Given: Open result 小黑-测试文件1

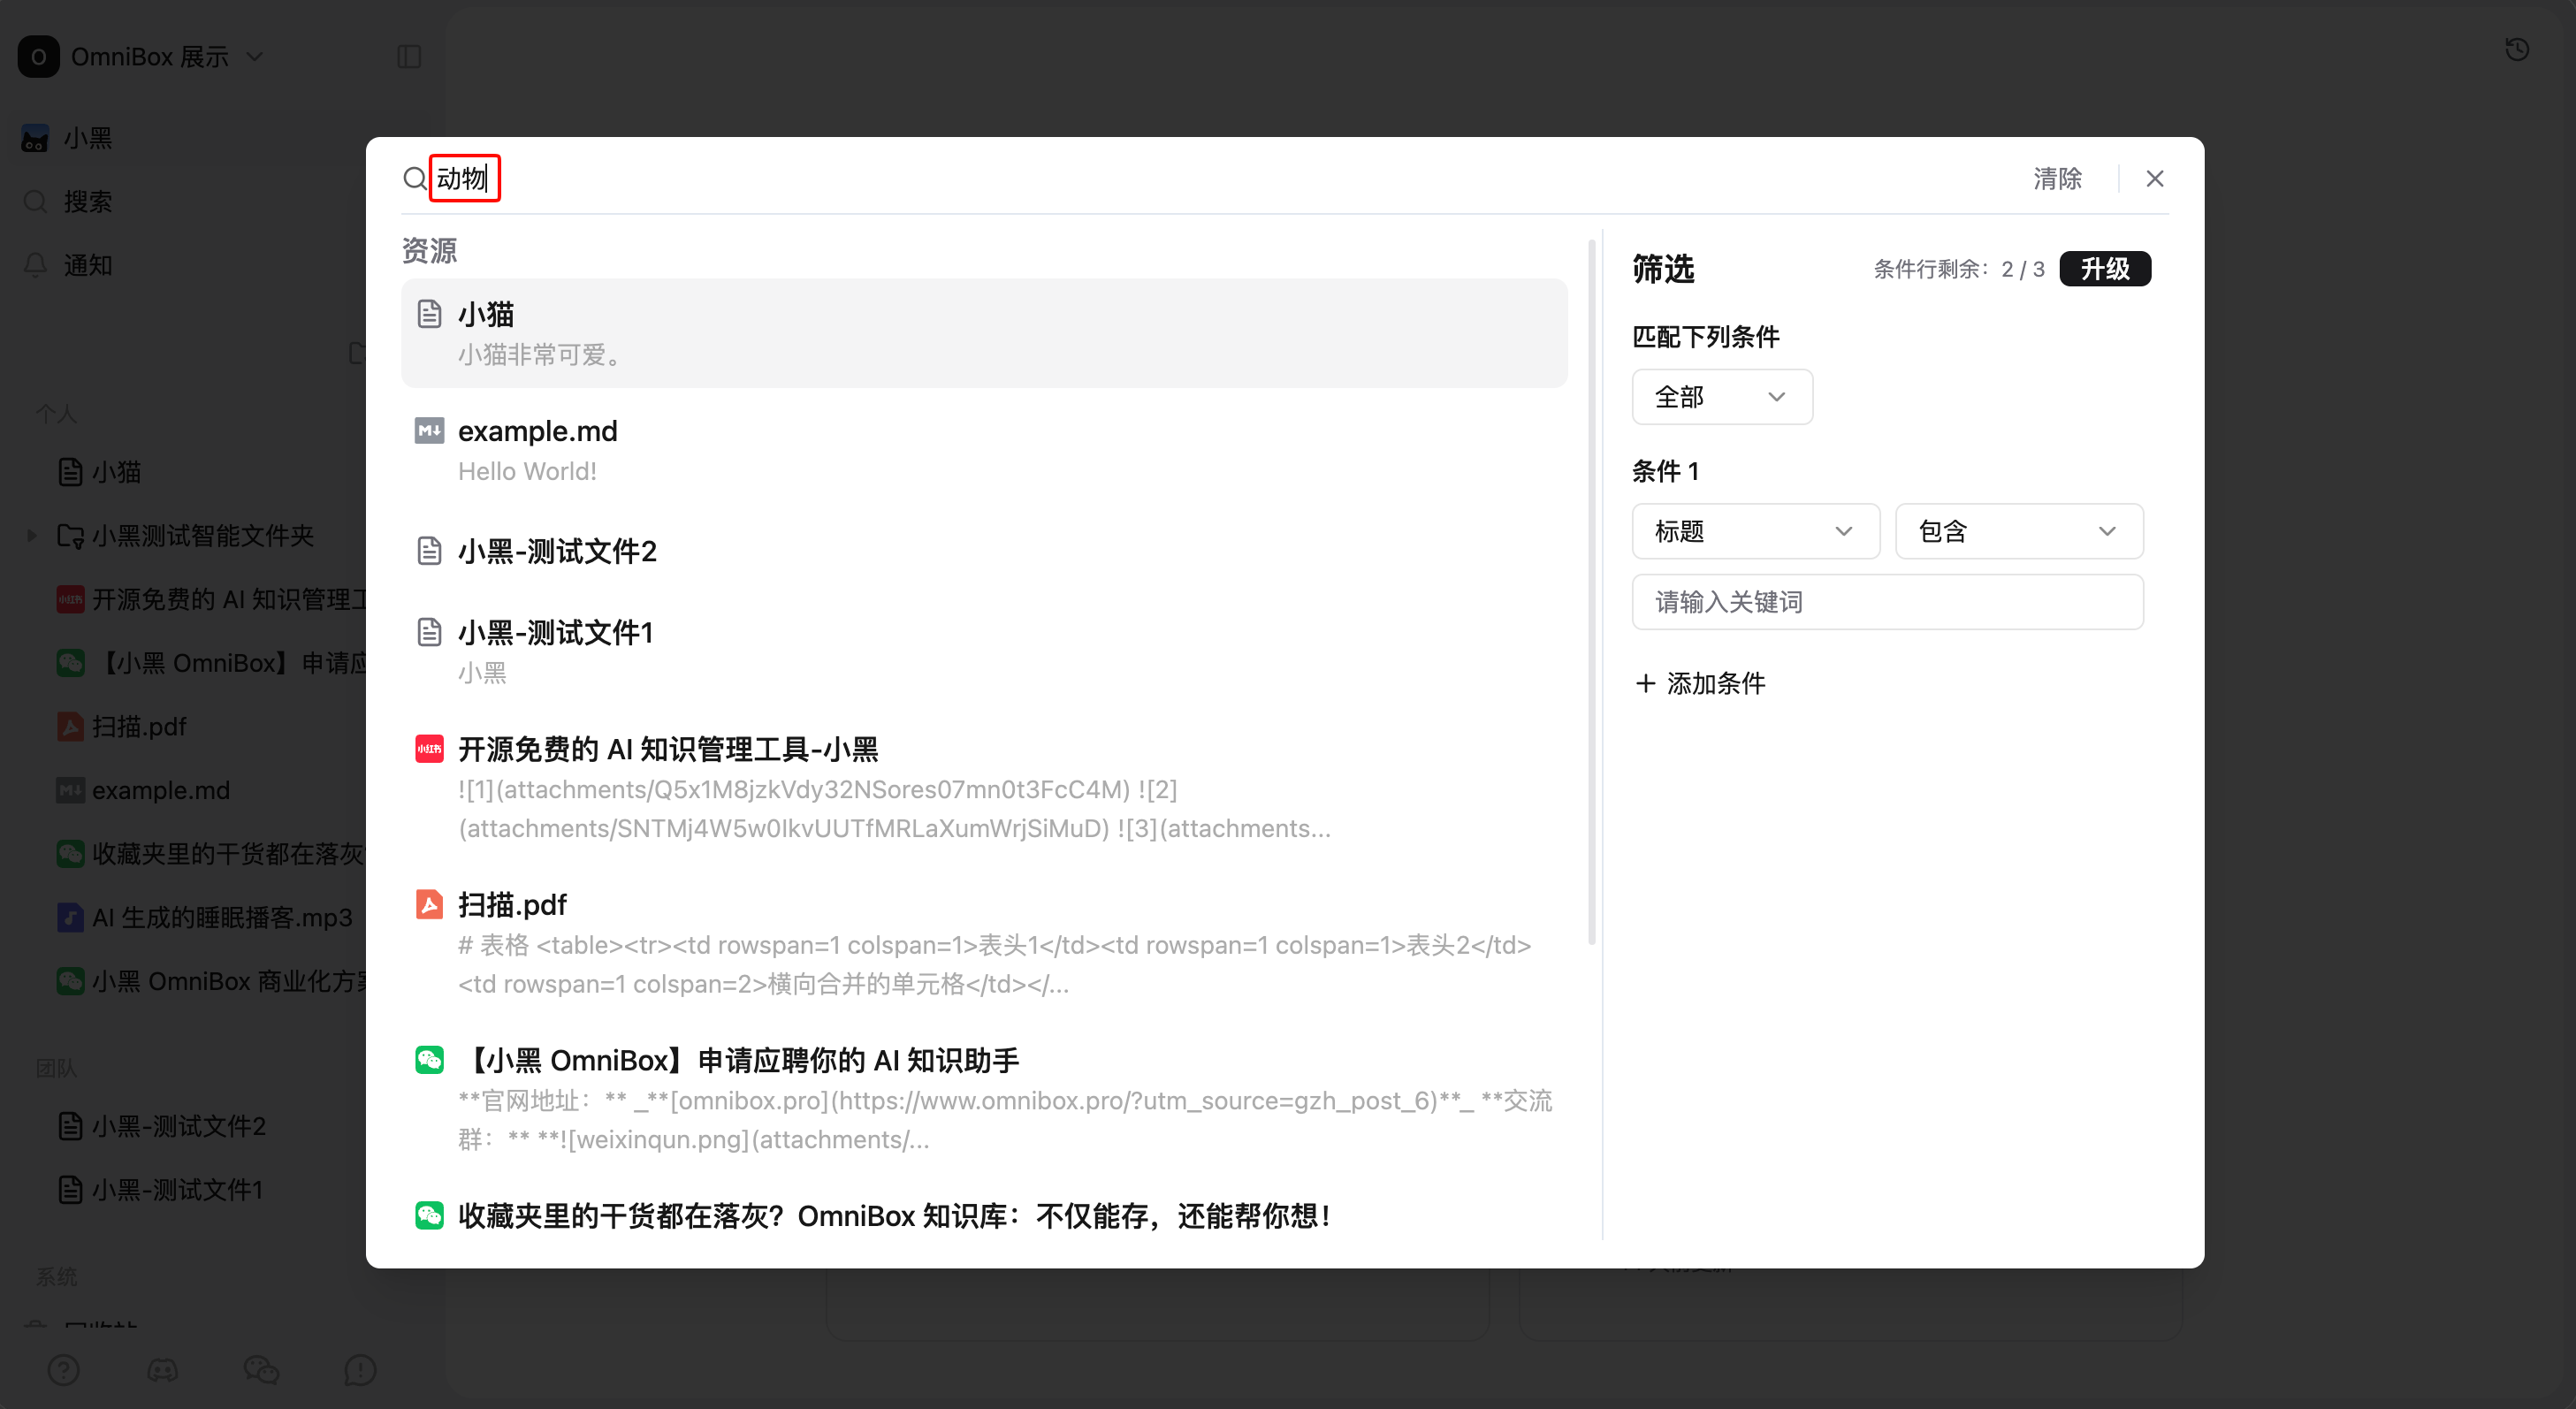Looking at the screenshot, I should point(984,651).
